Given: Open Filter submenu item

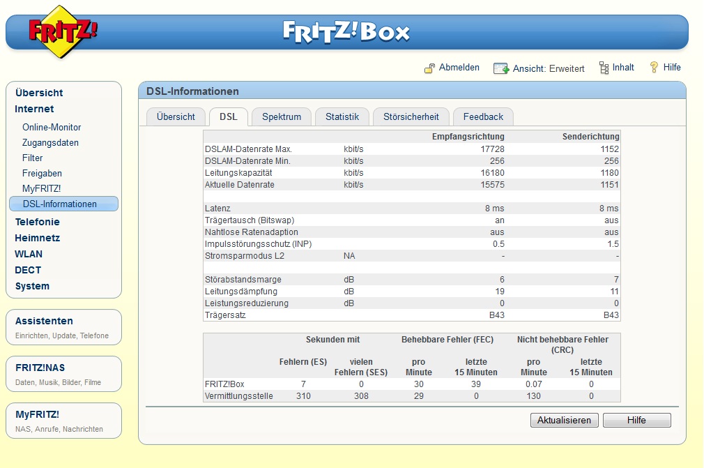Looking at the screenshot, I should click(x=32, y=158).
